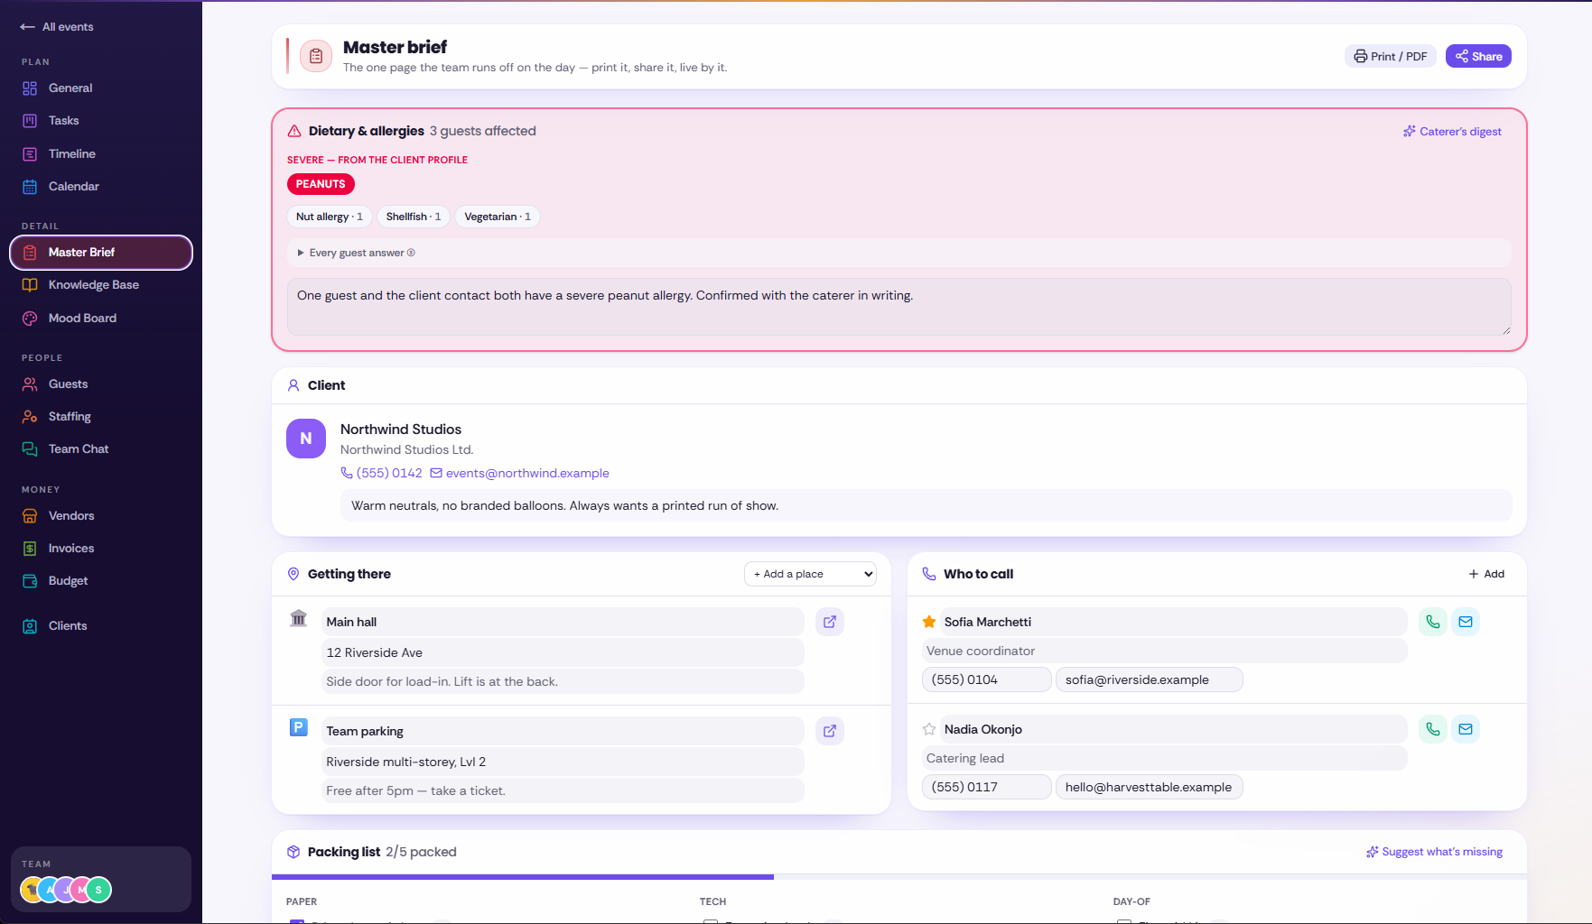Email Nadia Okonjo via envelope icon
This screenshot has height=924, width=1592.
pos(1466,729)
